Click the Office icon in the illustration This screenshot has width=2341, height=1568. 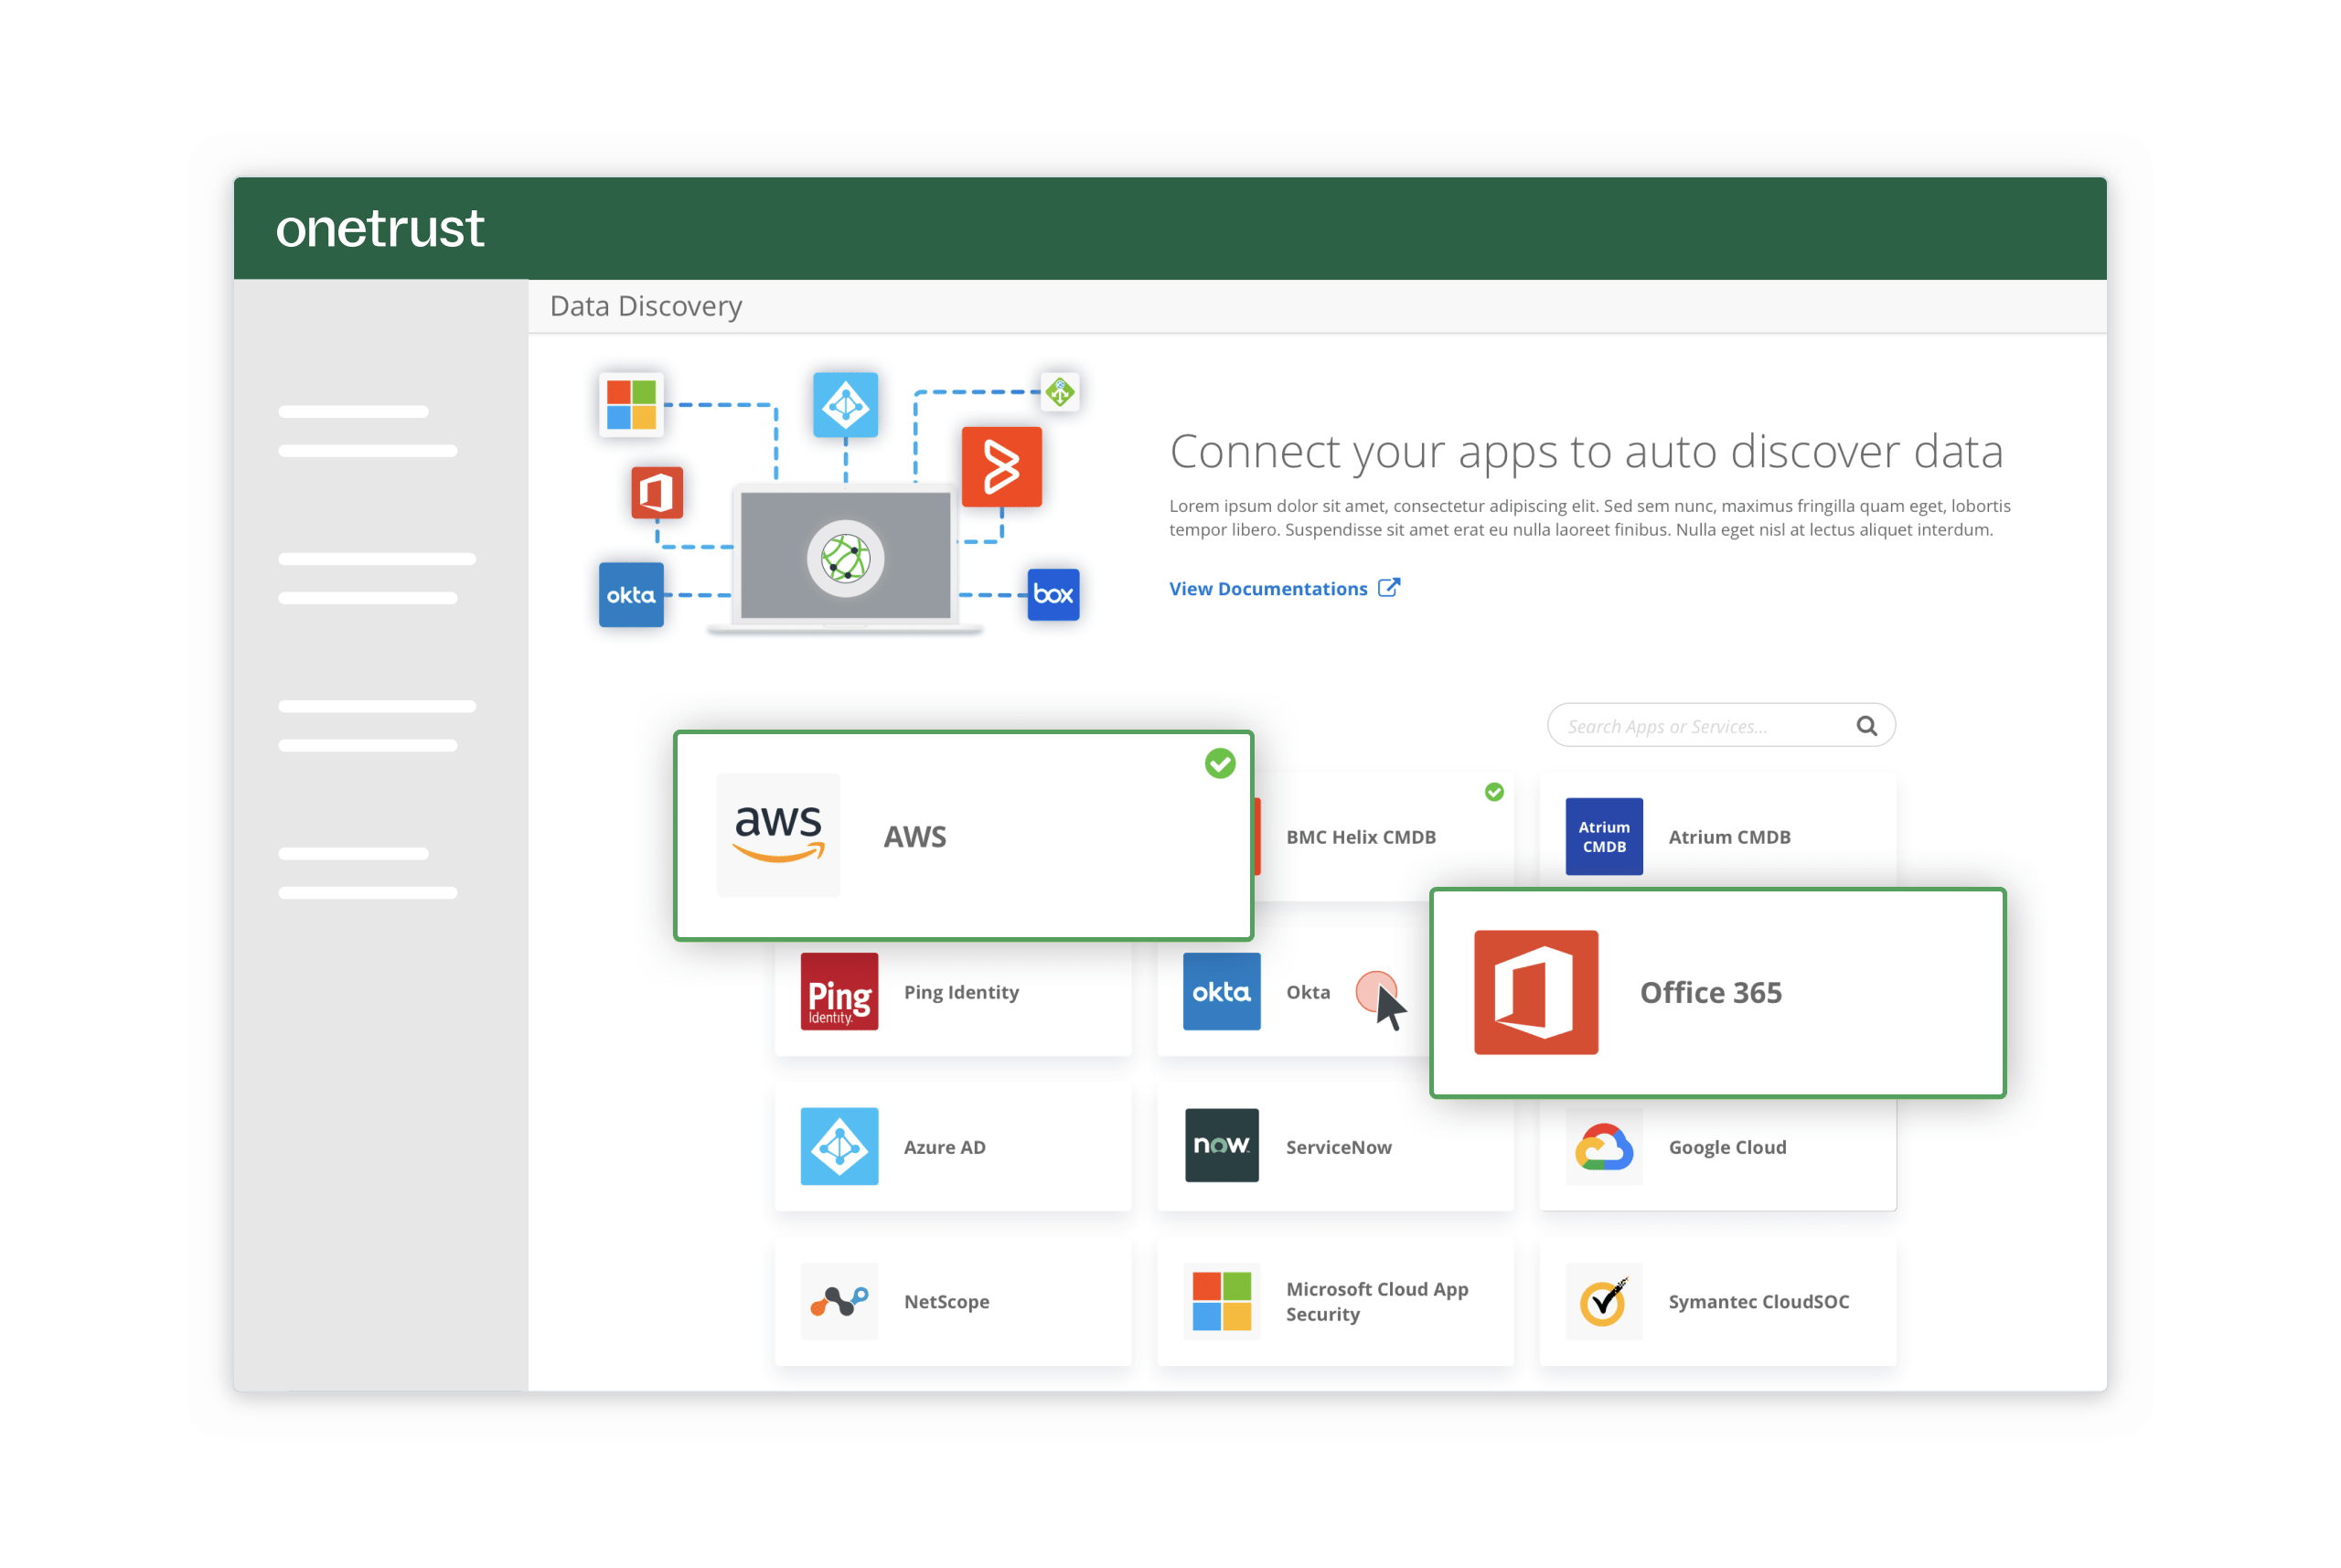657,492
